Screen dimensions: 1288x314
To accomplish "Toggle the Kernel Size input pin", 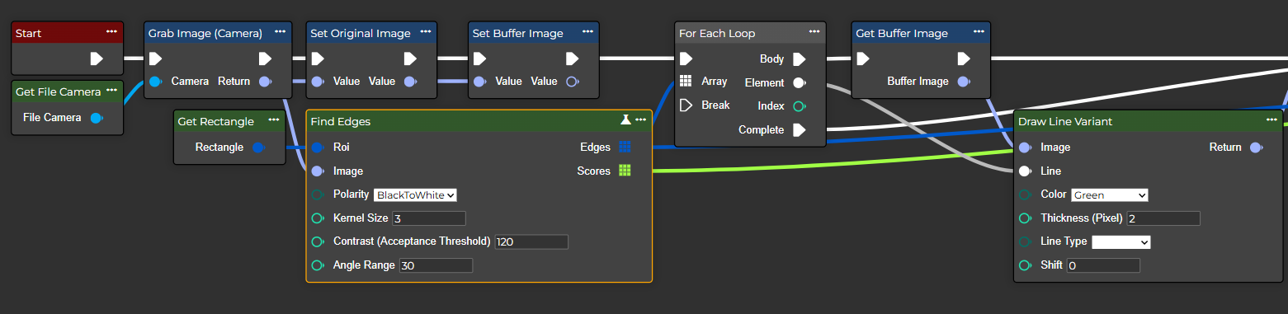I will coord(317,218).
